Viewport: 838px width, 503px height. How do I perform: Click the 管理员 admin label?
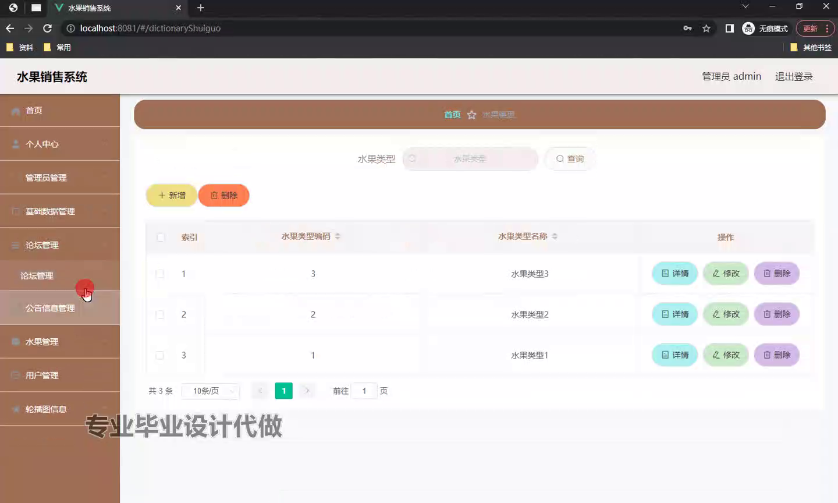(732, 76)
